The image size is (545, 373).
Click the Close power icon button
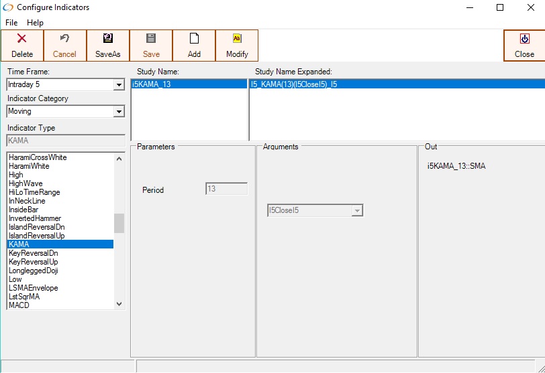pyautogui.click(x=524, y=39)
